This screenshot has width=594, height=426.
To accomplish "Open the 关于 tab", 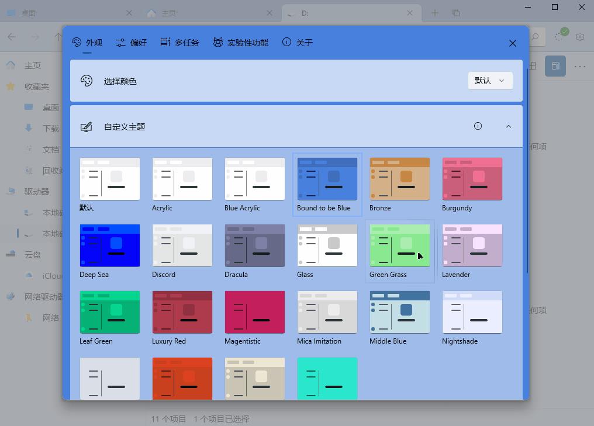I will coord(298,43).
